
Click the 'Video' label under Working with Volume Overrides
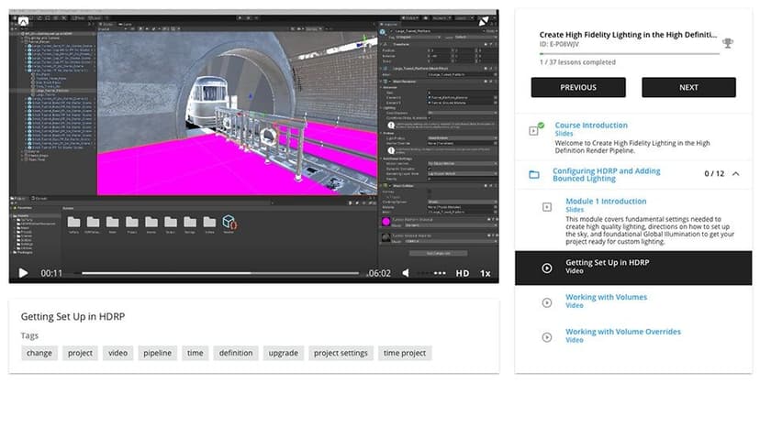tap(575, 340)
